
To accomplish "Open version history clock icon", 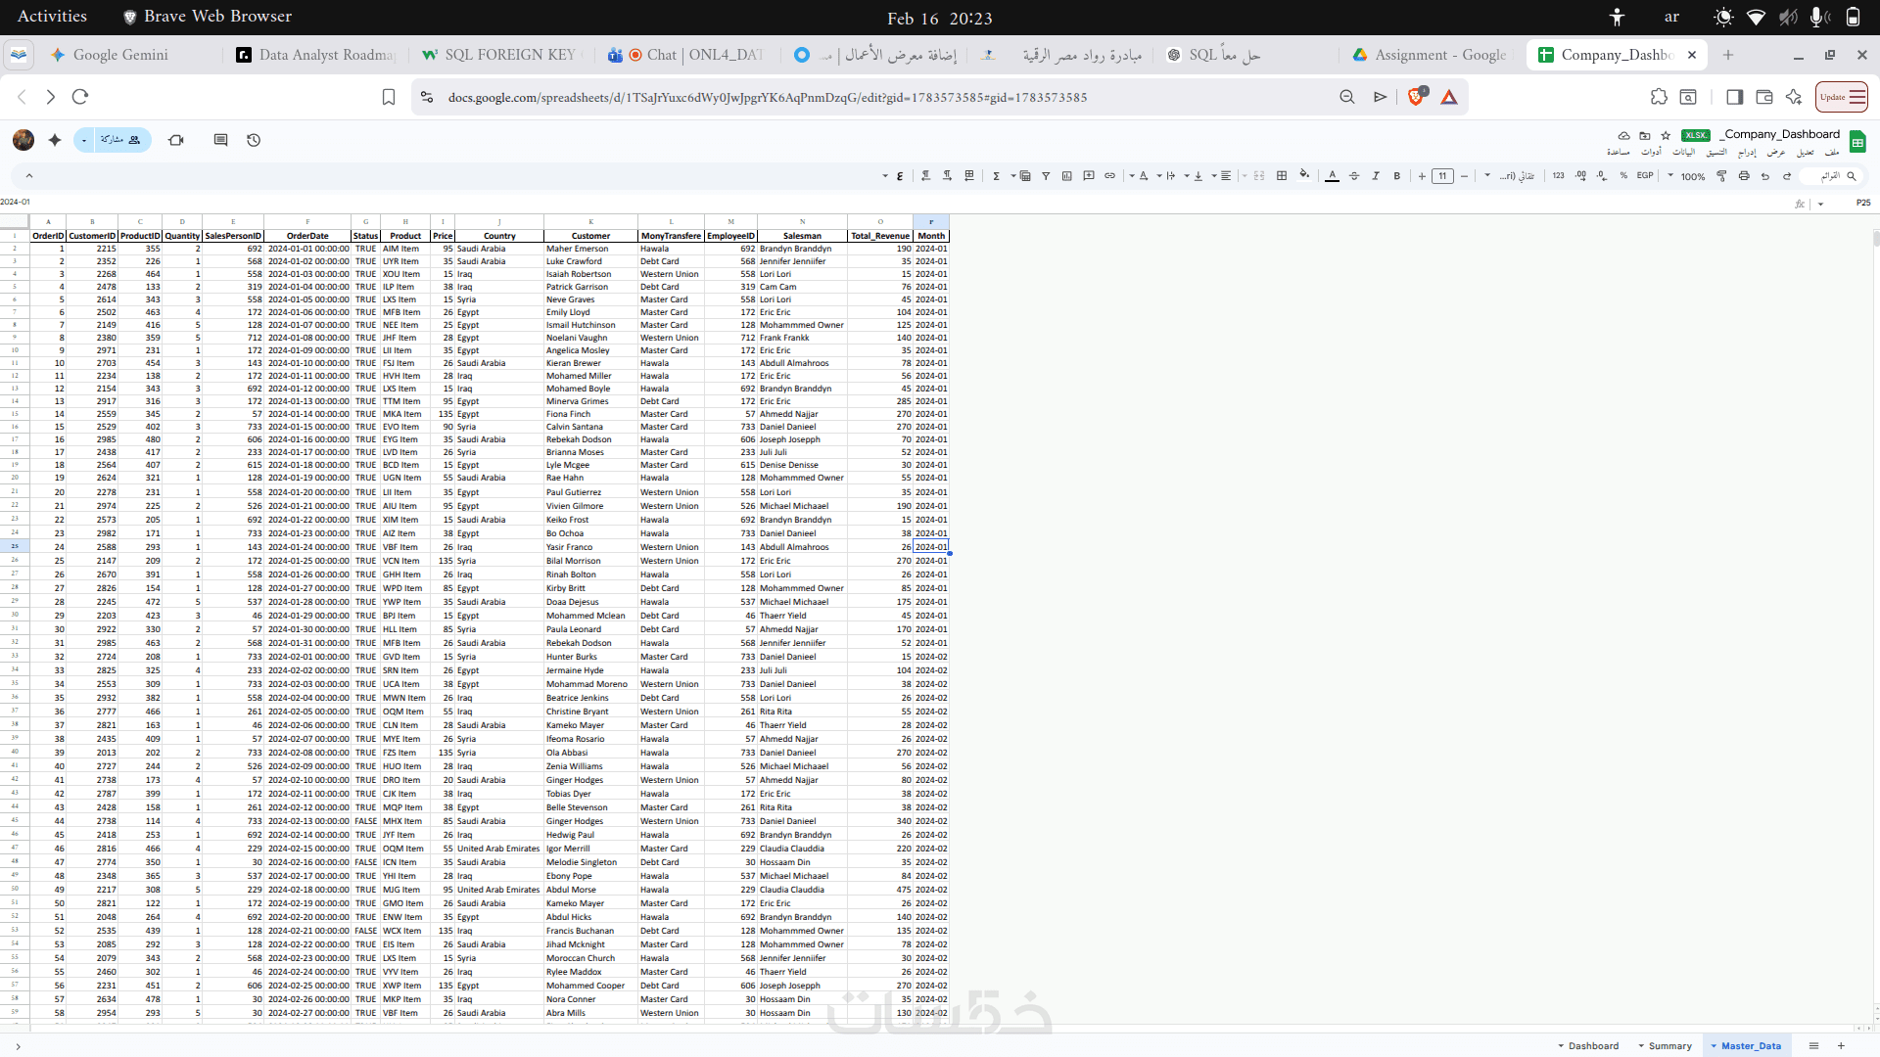I will coord(254,140).
